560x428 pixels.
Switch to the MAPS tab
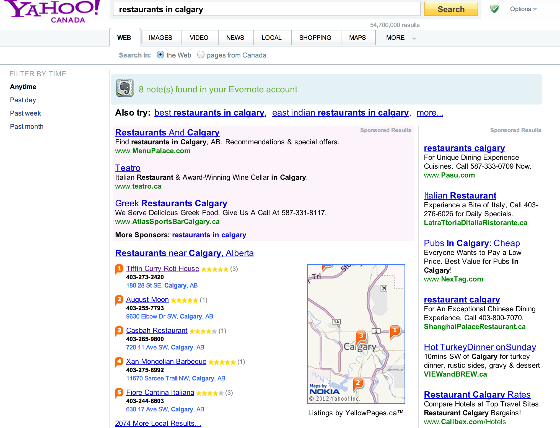point(357,38)
